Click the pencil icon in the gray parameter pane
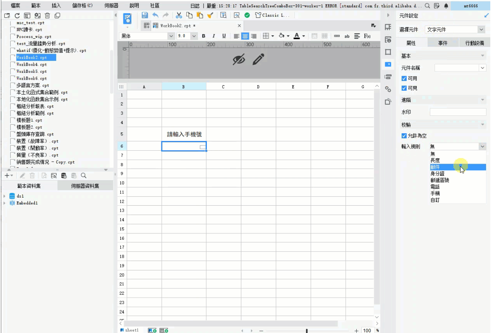The image size is (492, 333). (x=258, y=59)
